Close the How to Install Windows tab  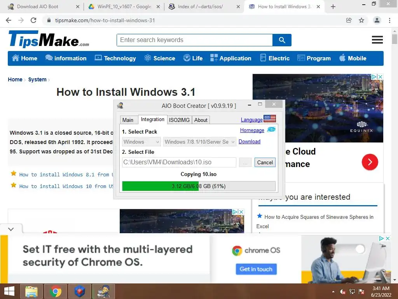click(318, 7)
